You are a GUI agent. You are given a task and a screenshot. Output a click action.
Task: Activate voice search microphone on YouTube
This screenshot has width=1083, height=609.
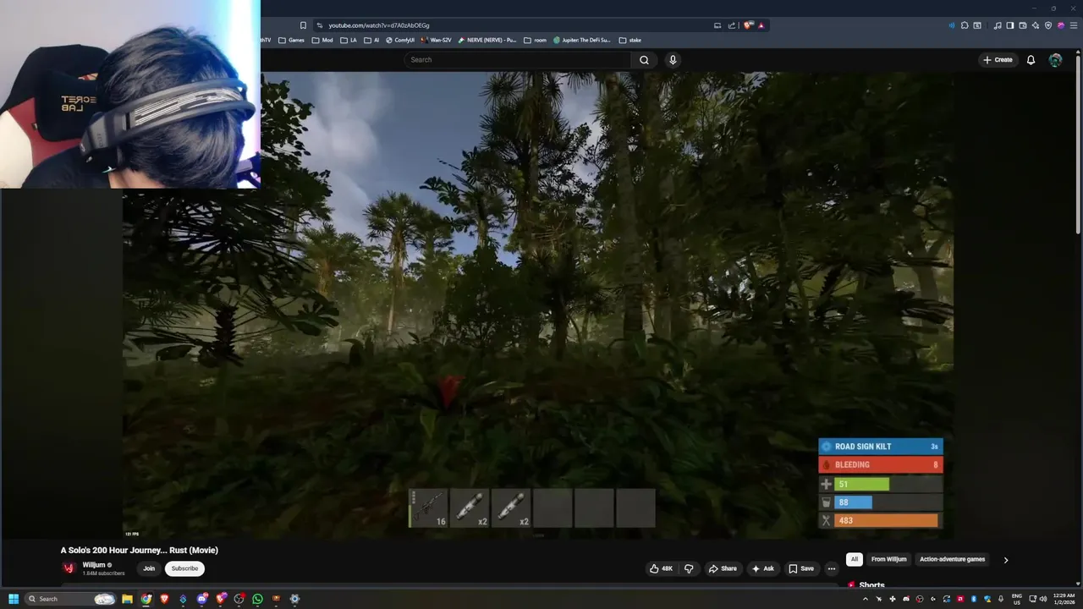(x=673, y=60)
